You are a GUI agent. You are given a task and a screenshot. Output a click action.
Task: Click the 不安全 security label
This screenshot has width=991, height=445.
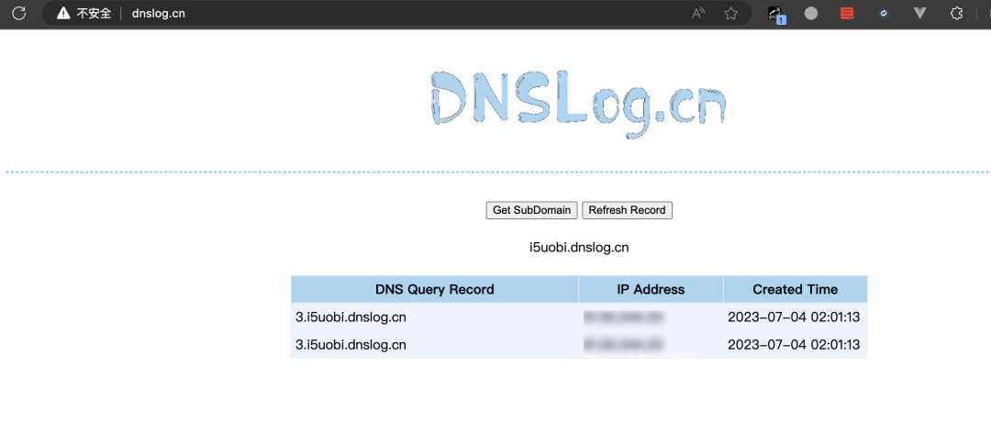(94, 13)
